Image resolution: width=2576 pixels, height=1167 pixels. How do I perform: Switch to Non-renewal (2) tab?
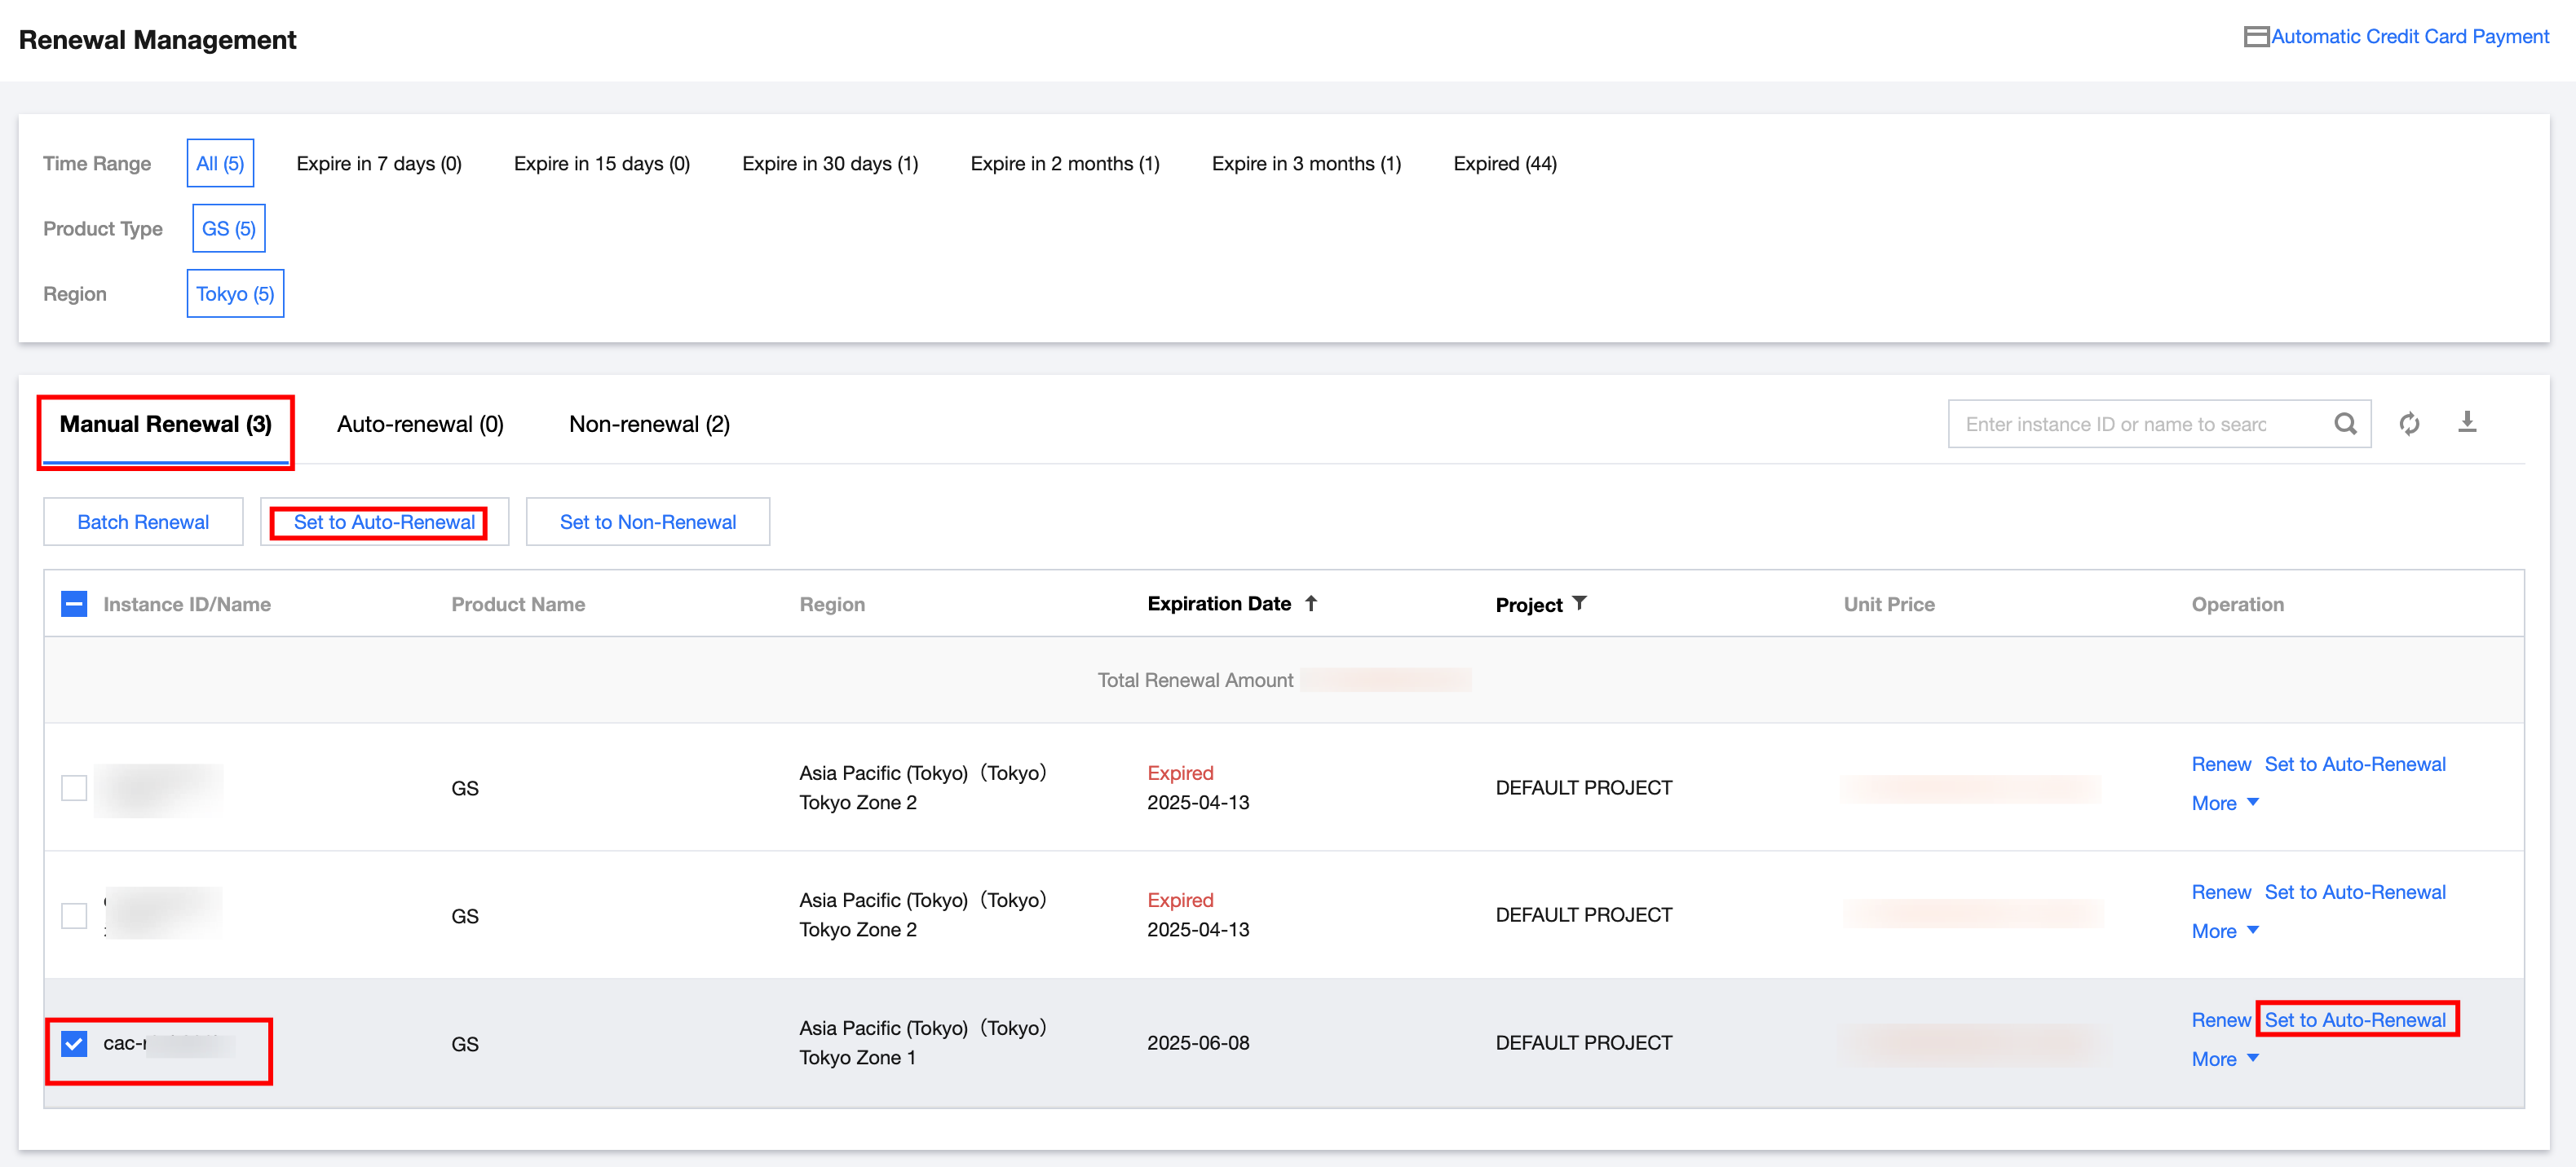click(x=649, y=425)
